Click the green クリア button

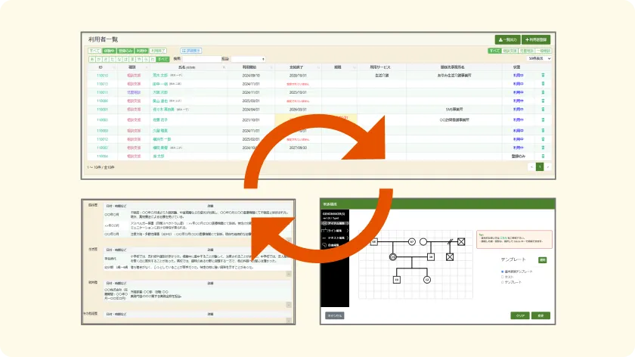(x=520, y=314)
